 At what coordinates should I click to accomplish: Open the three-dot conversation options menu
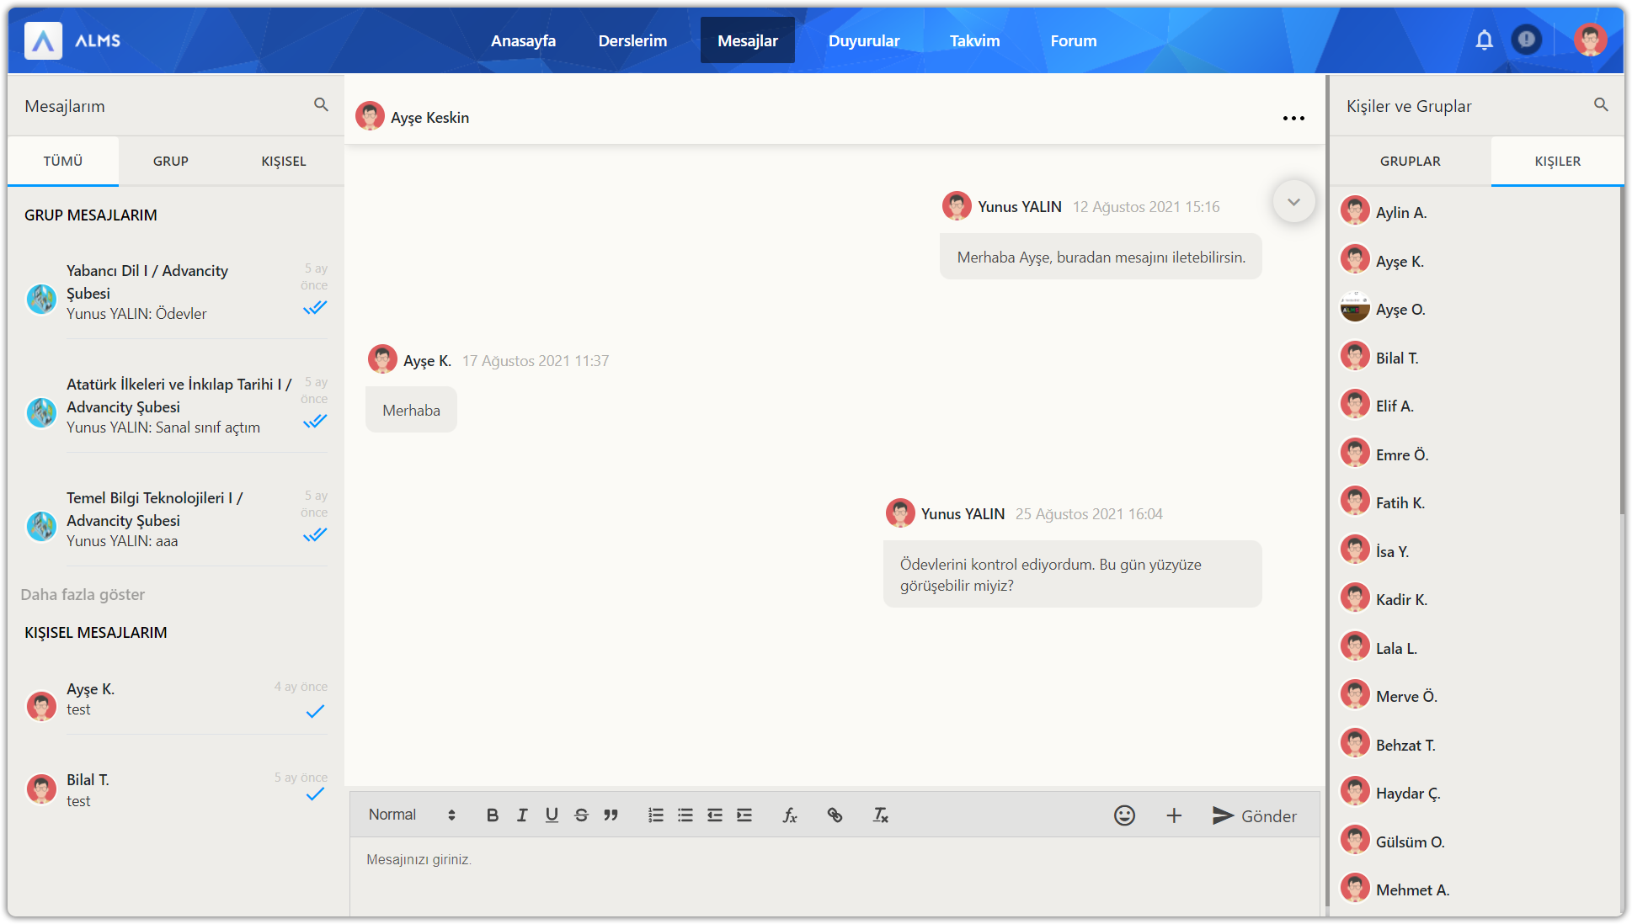(x=1293, y=119)
